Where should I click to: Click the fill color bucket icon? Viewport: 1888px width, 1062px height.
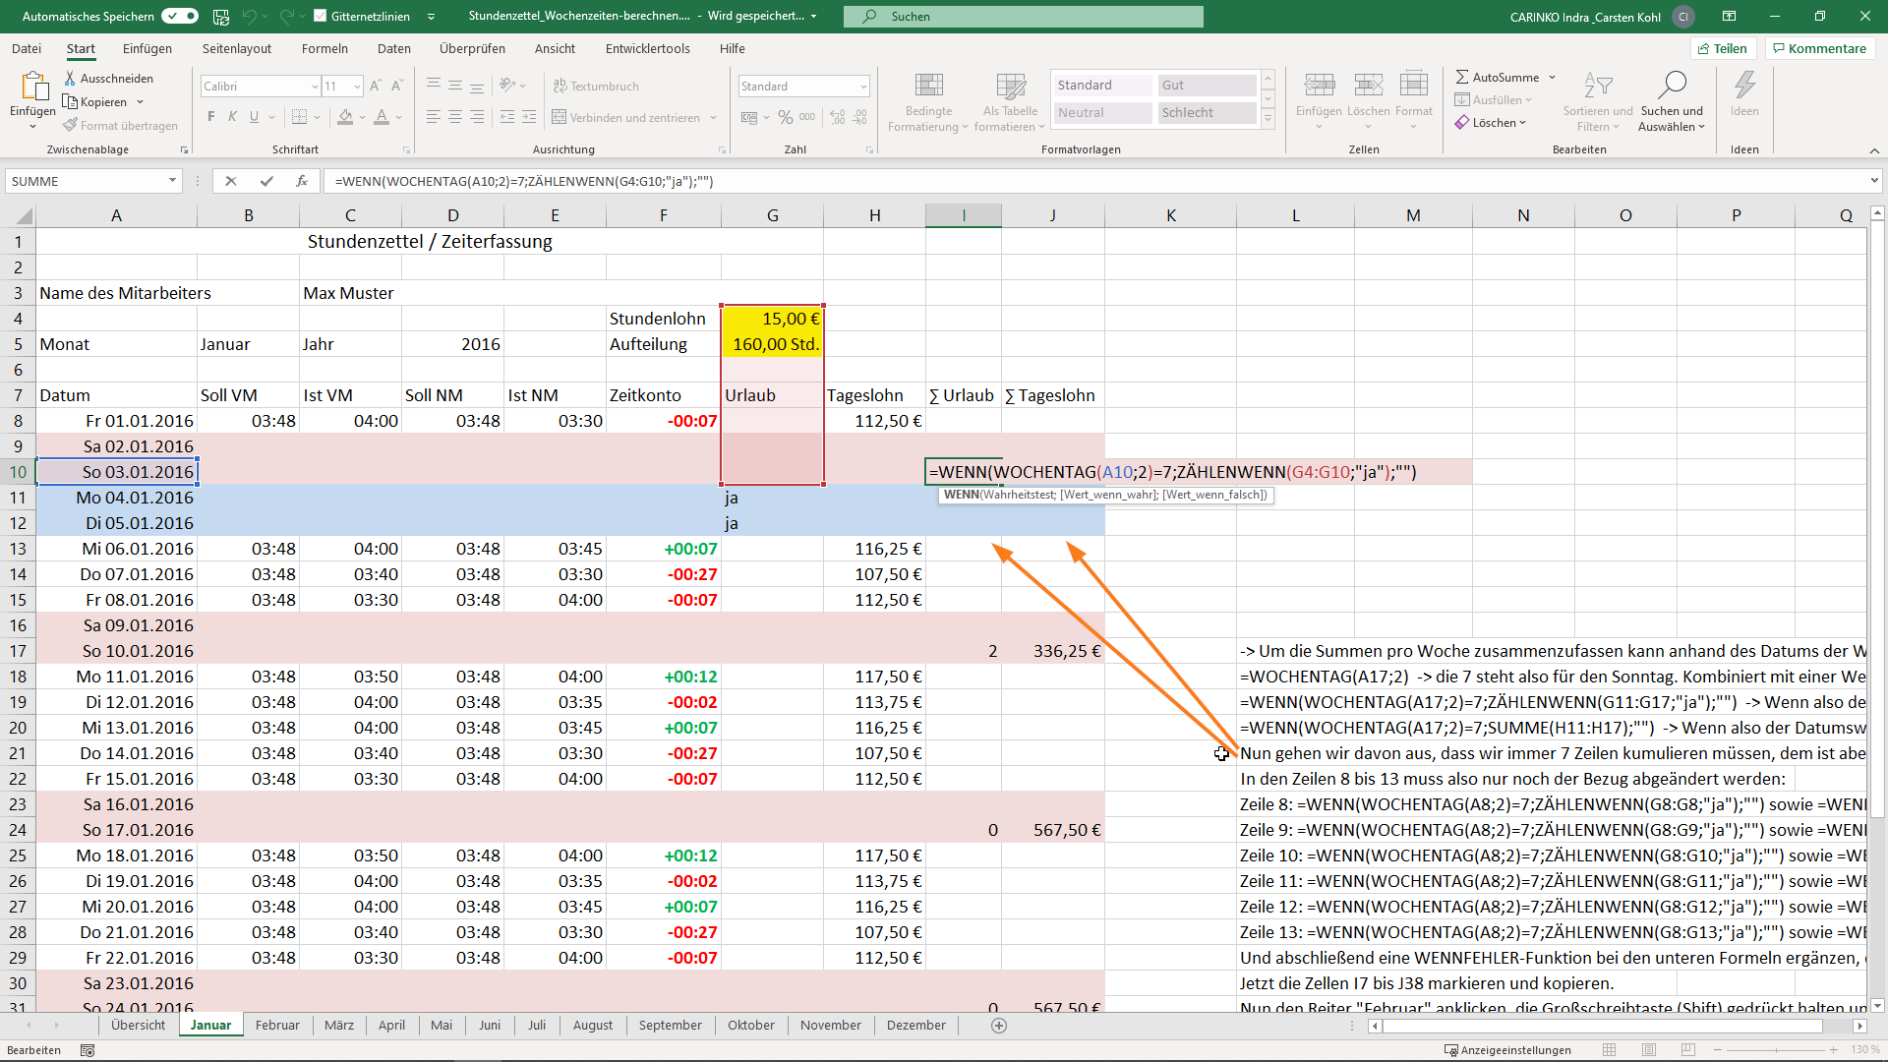click(345, 117)
